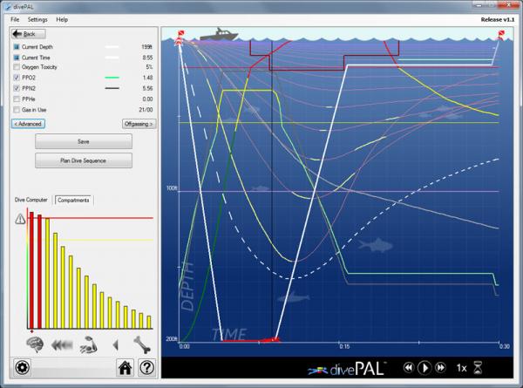
Task: Uncheck the PPO2 checkbox
Action: [17, 78]
